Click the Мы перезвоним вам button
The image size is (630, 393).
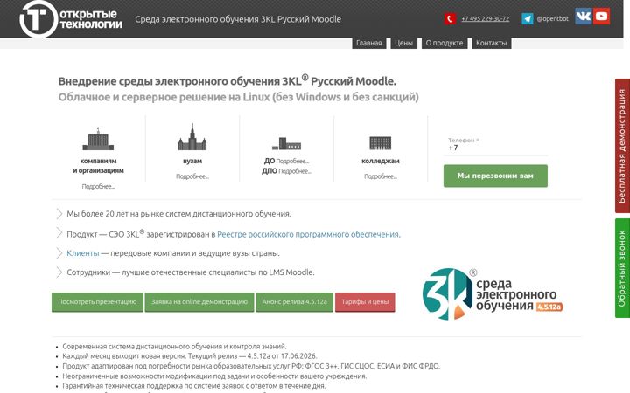tap(495, 176)
